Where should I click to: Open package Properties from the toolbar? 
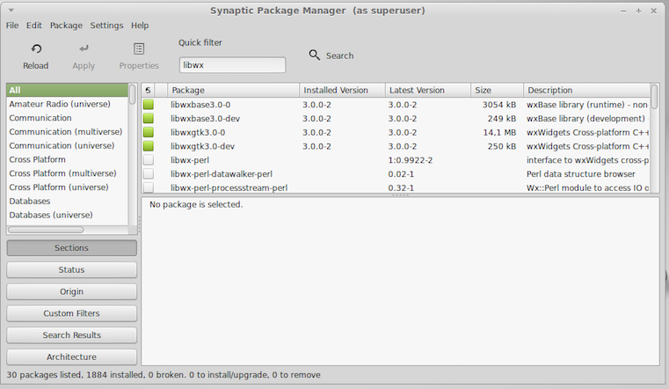(x=139, y=49)
